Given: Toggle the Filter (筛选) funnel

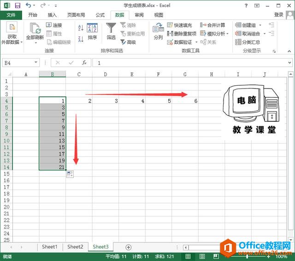Looking at the screenshot, I should point(111,31).
